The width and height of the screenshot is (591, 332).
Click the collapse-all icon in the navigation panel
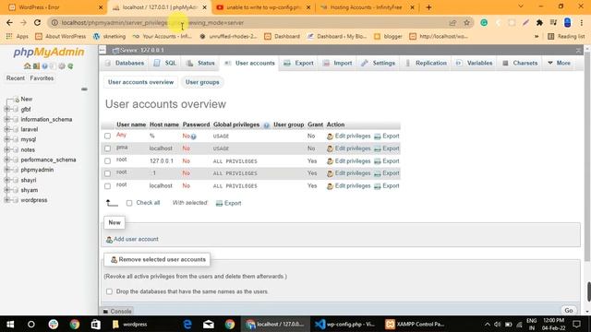coord(84,89)
